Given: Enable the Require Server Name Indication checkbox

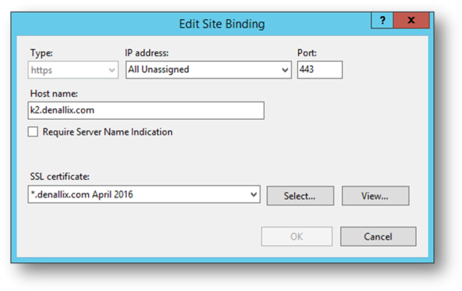Looking at the screenshot, I should (x=33, y=132).
